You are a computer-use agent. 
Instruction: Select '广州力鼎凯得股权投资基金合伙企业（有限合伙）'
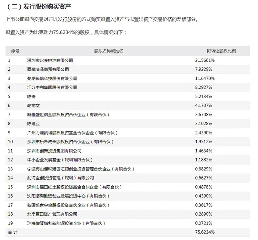(x=72, y=133)
